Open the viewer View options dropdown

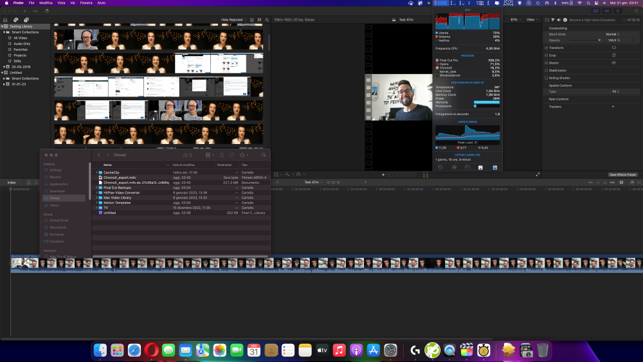pos(532,20)
